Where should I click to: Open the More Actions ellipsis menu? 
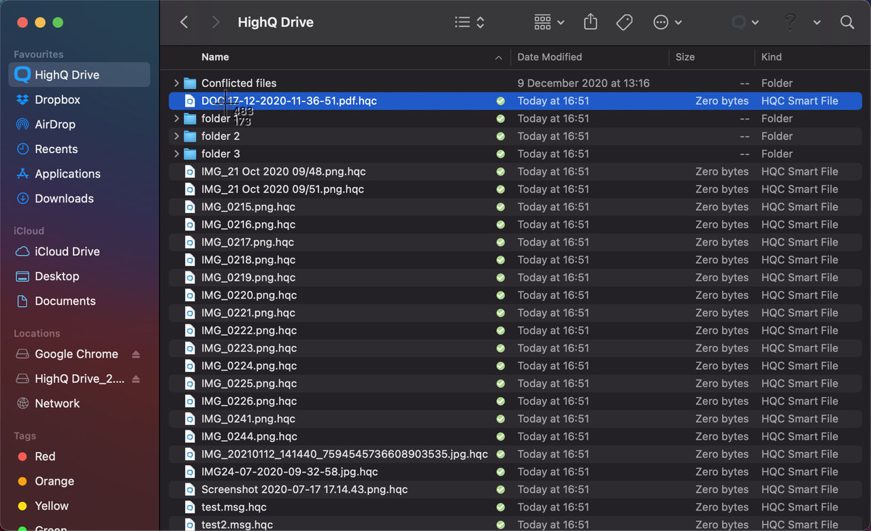(668, 22)
